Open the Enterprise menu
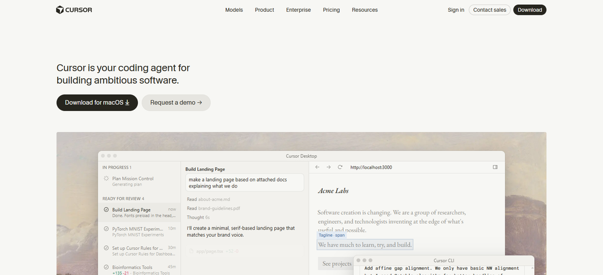This screenshot has height=275, width=603. pyautogui.click(x=299, y=10)
